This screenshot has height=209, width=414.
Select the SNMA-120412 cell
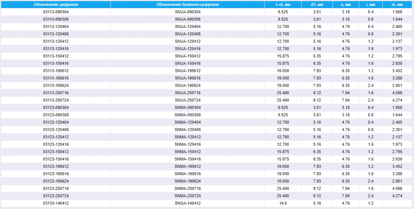(x=188, y=137)
